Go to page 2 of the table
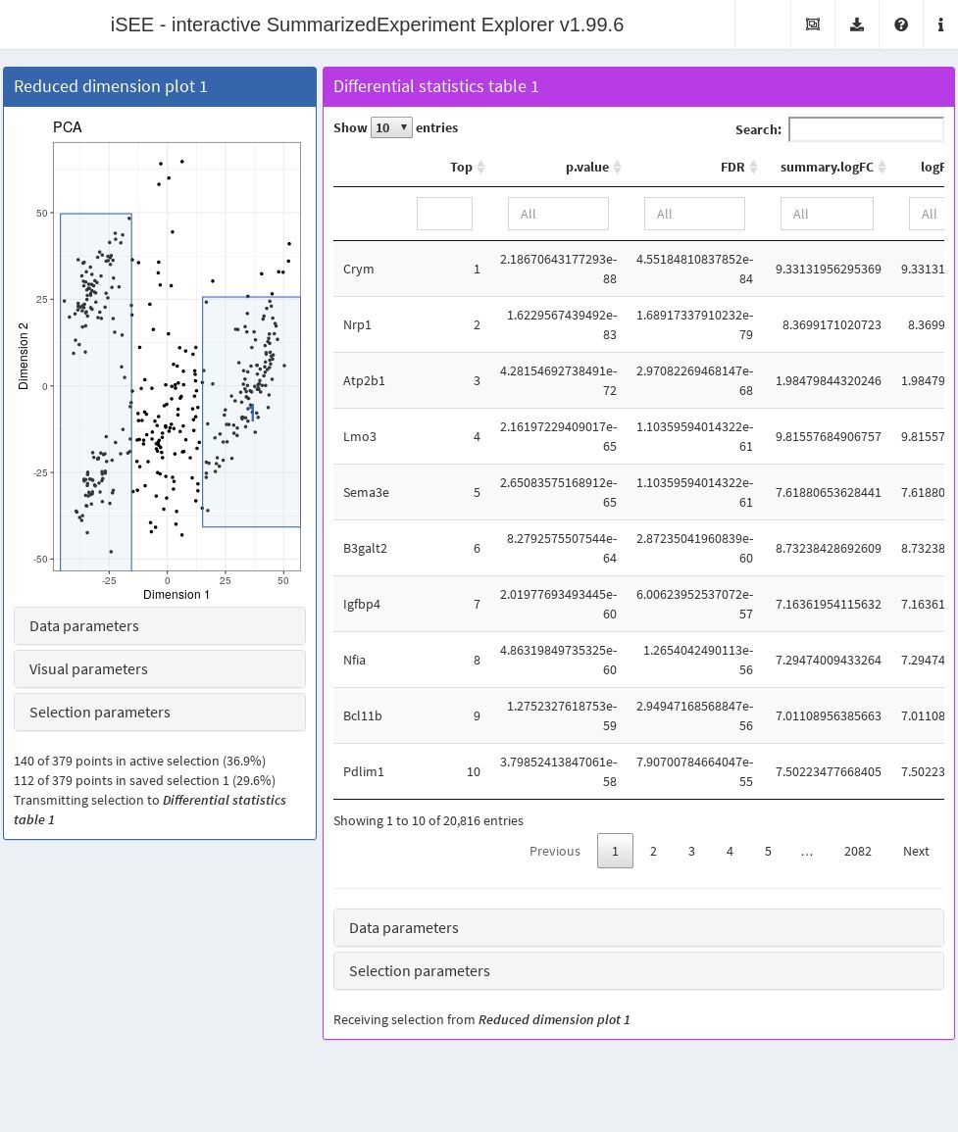This screenshot has width=958, height=1132. 653,851
